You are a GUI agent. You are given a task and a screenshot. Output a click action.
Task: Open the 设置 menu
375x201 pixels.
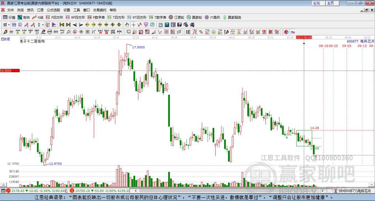[x=67, y=10]
